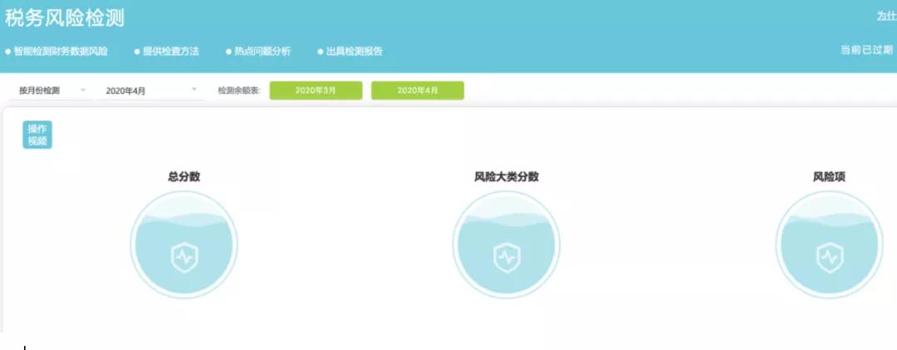Click the 检测余额表 label
897x350 pixels.
pyautogui.click(x=238, y=91)
